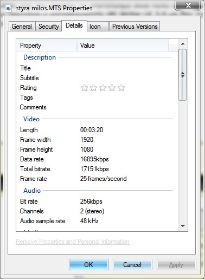The height and width of the screenshot is (280, 205).
Task: Select the 48 kHz sample rate value
Action: tap(89, 221)
